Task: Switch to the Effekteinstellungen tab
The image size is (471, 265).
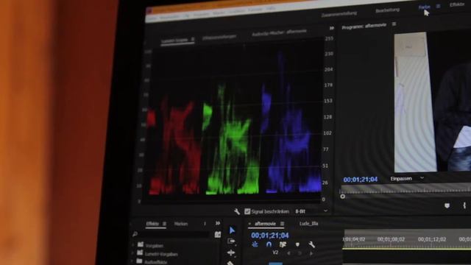Action: coord(219,37)
